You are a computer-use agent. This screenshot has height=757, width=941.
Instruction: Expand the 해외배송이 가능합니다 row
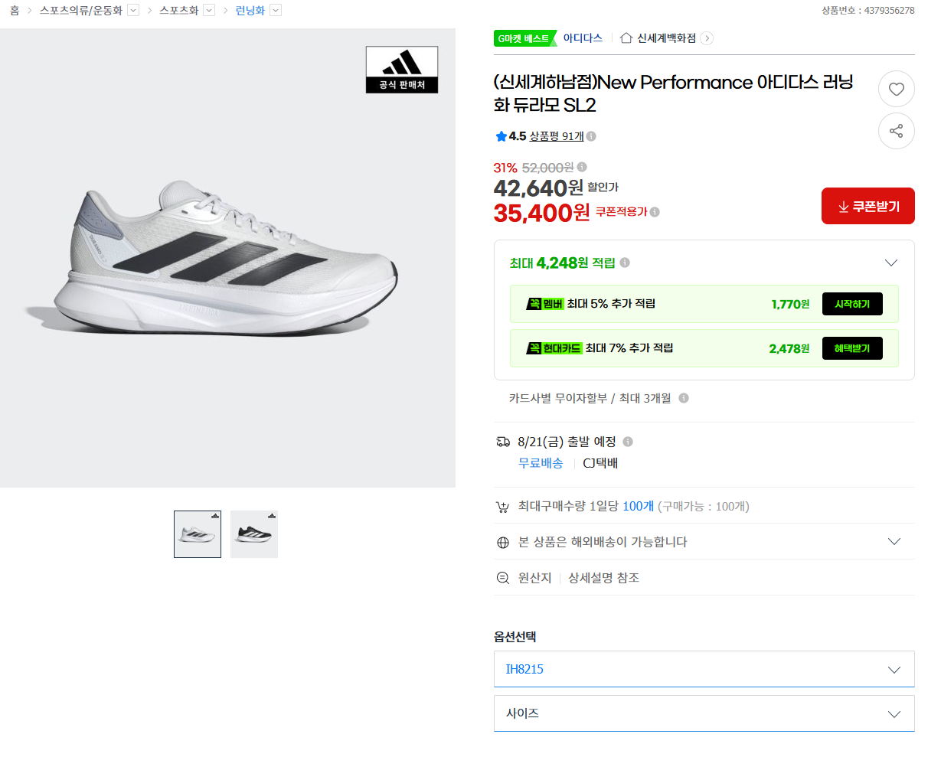point(704,541)
